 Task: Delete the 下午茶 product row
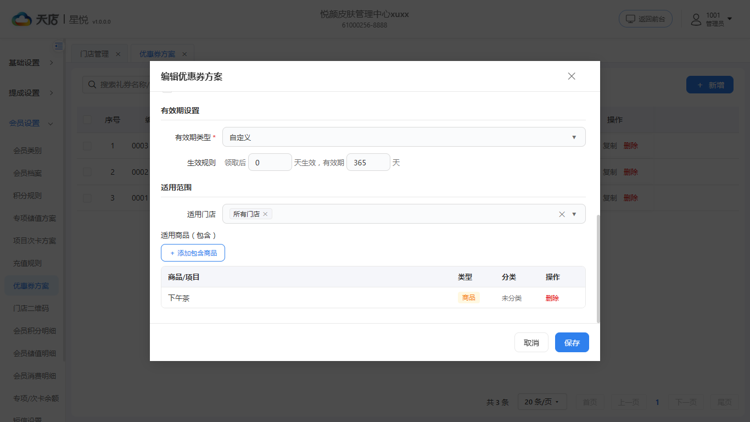pos(552,298)
